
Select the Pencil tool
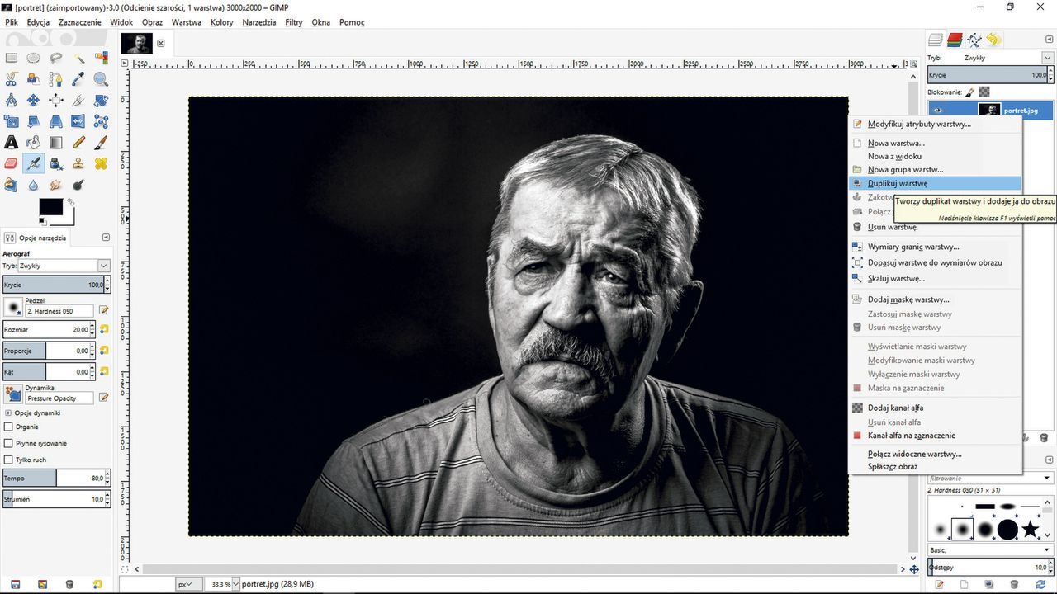tap(78, 143)
